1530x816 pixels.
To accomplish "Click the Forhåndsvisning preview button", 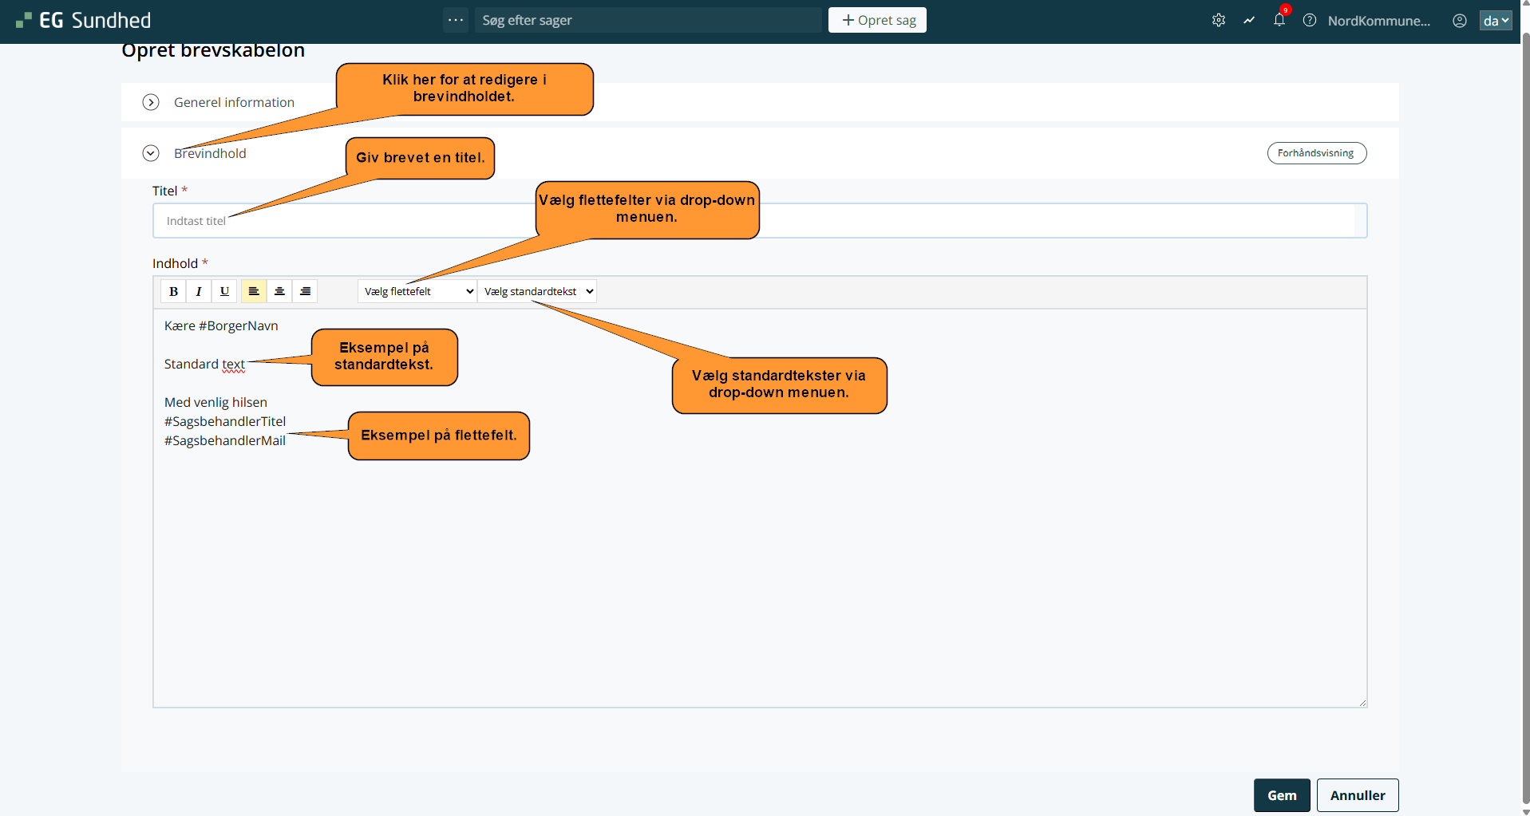I will (x=1316, y=153).
